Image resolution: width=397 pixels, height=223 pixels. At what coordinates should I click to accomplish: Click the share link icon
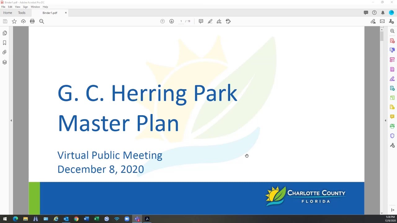tap(373, 21)
